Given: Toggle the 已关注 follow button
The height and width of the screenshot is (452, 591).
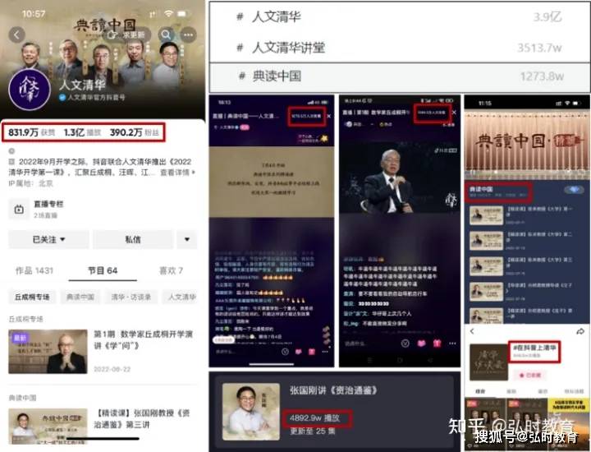Looking at the screenshot, I should point(48,240).
